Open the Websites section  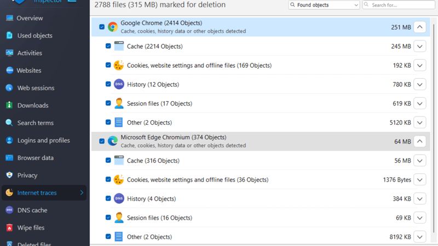29,71
